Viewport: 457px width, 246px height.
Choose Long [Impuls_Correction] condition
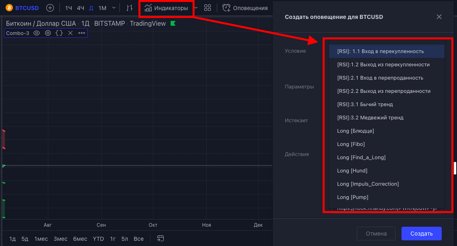387,184
